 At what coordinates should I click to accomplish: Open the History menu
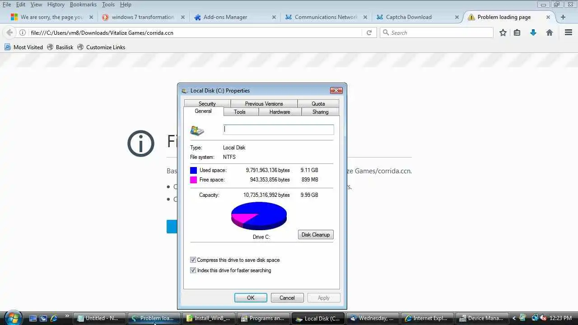pos(56,5)
